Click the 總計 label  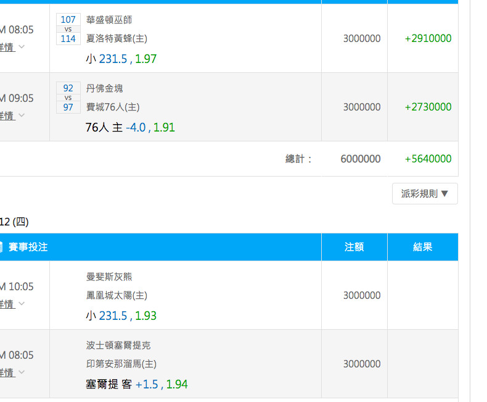coord(298,159)
